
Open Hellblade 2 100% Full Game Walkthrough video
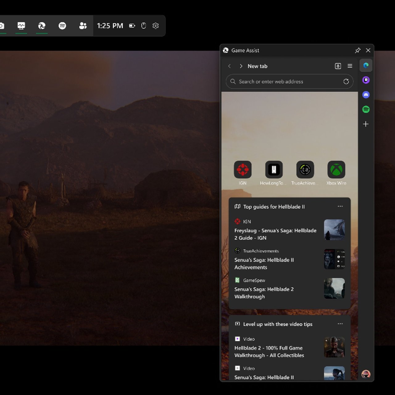pyautogui.click(x=269, y=351)
